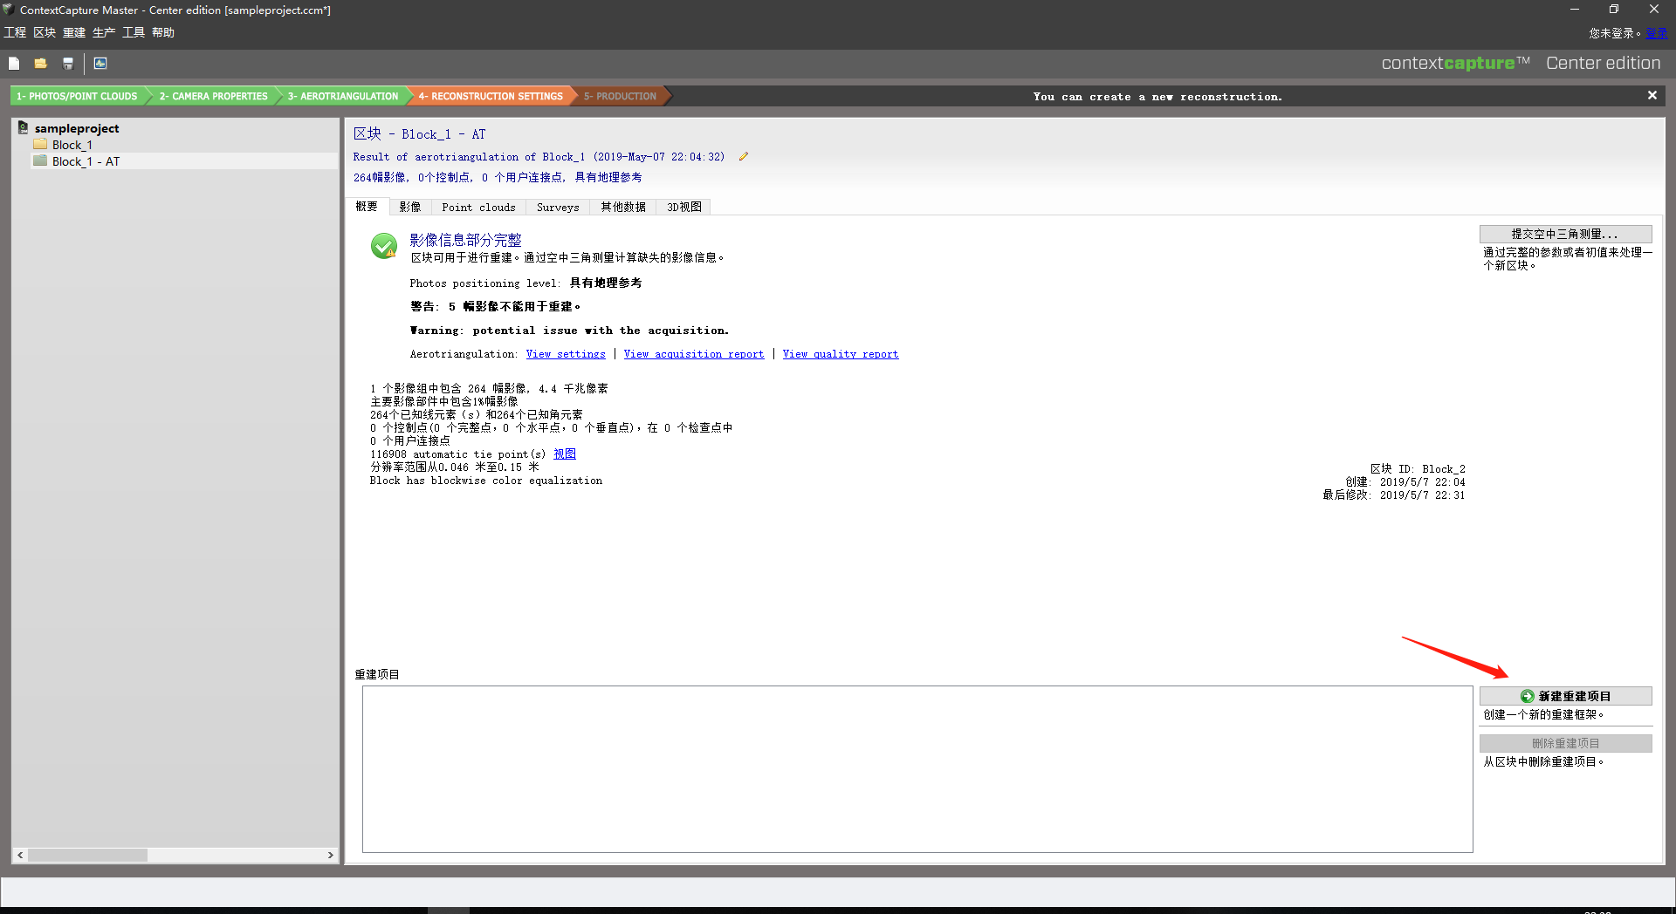Open the job queue monitor icon
Screen dimensions: 1676x914
[100, 64]
